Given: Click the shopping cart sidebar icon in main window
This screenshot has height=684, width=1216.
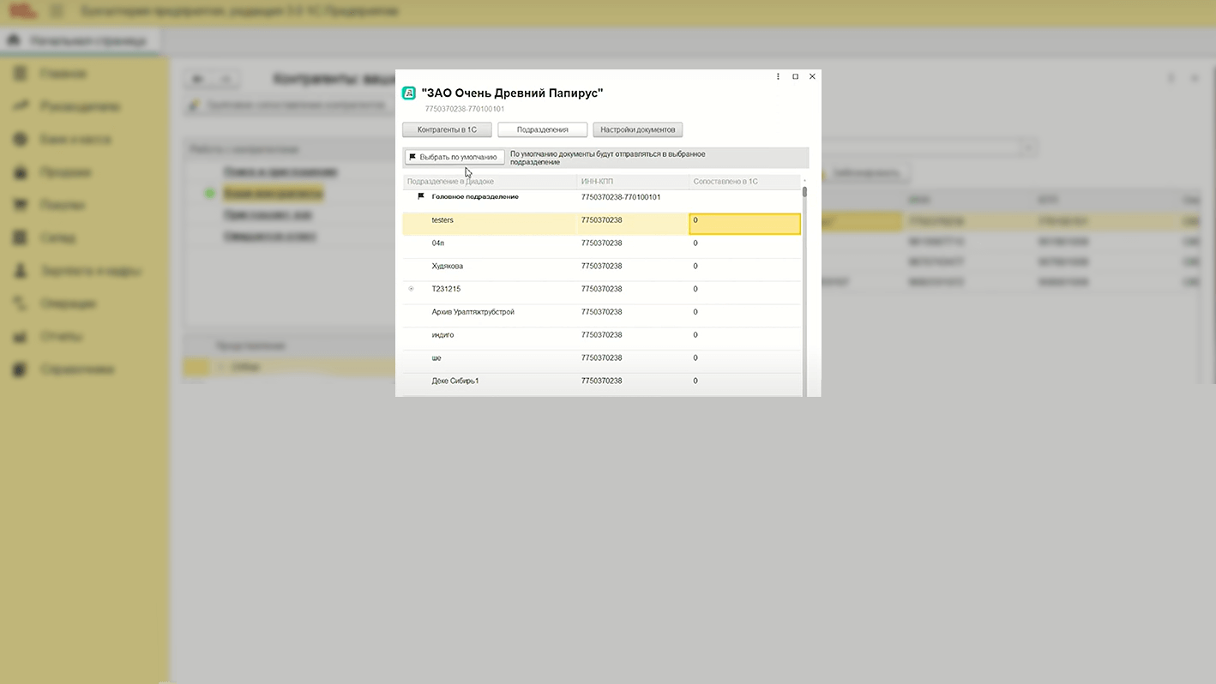Looking at the screenshot, I should 21,205.
